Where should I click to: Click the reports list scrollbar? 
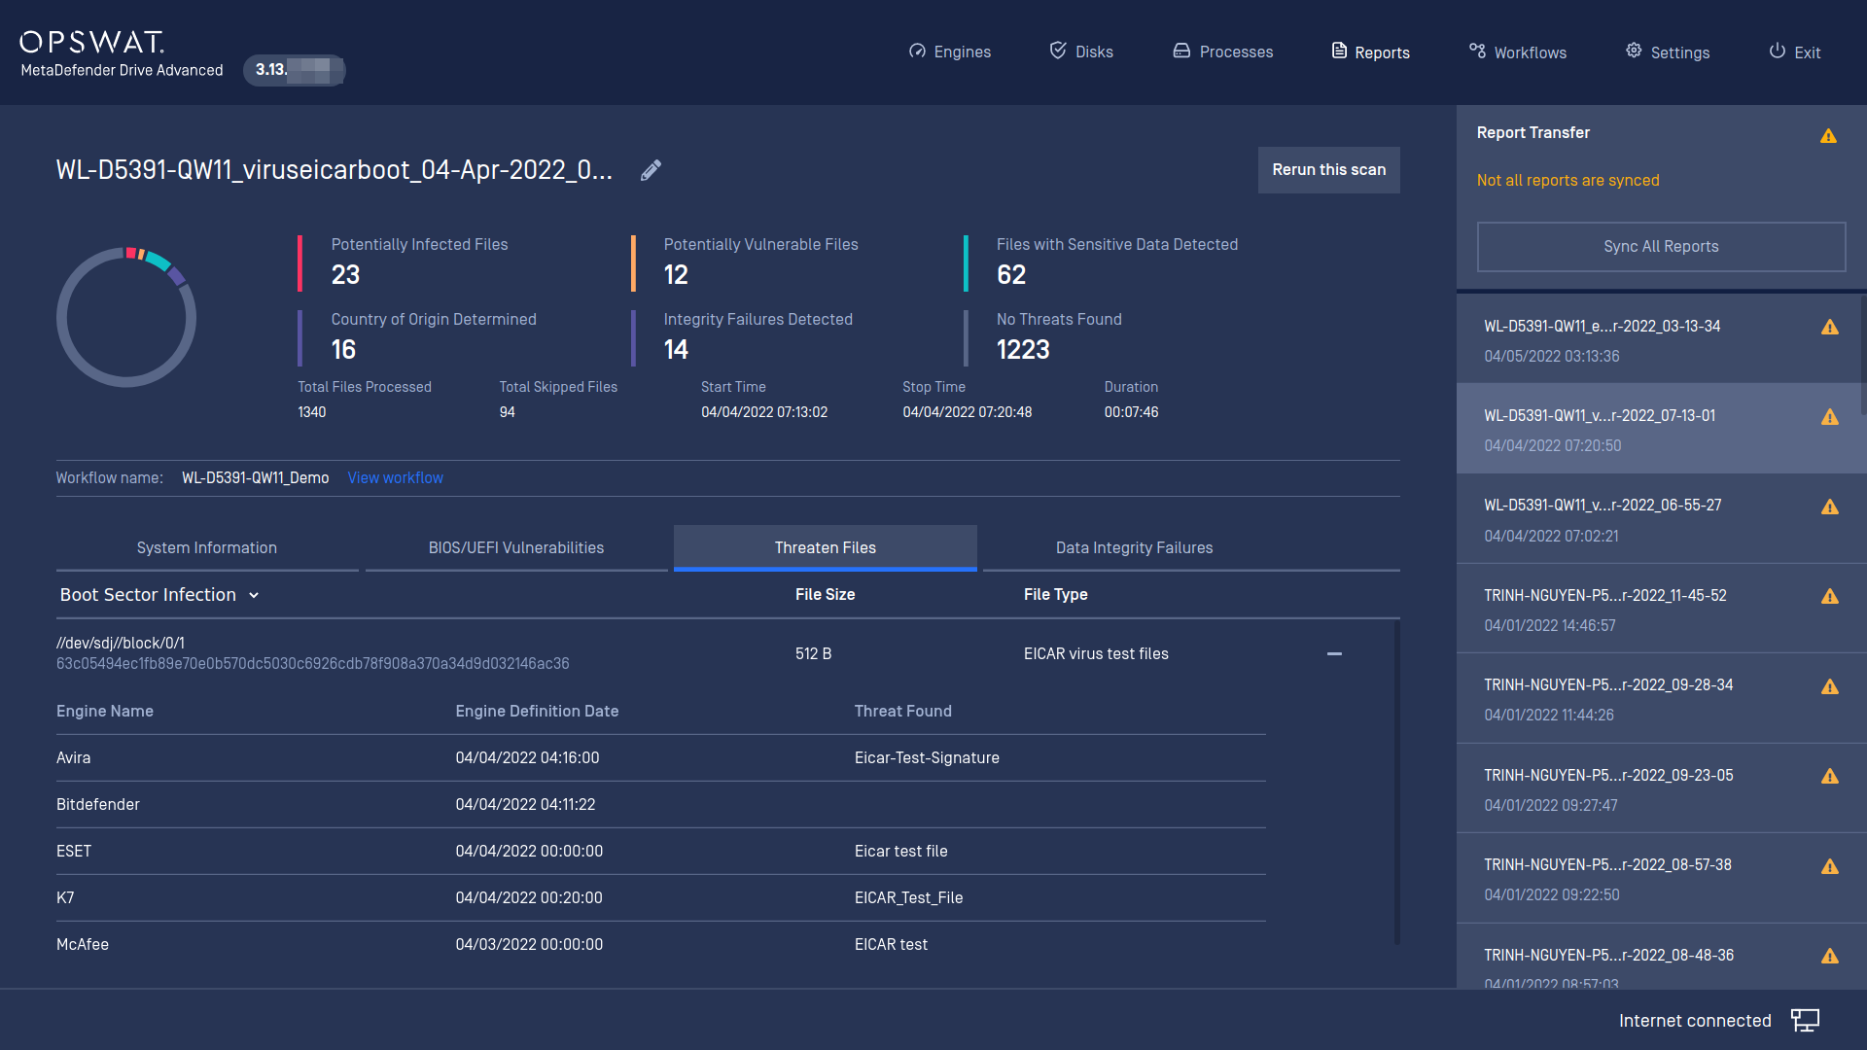point(1862,355)
